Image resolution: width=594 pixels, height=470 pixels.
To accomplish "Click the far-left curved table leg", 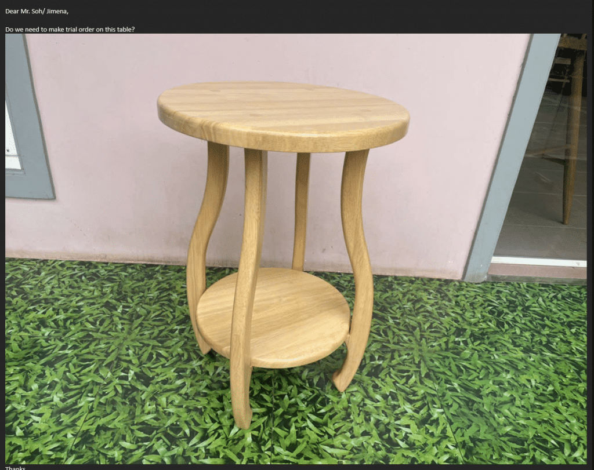I will pyautogui.click(x=203, y=243).
